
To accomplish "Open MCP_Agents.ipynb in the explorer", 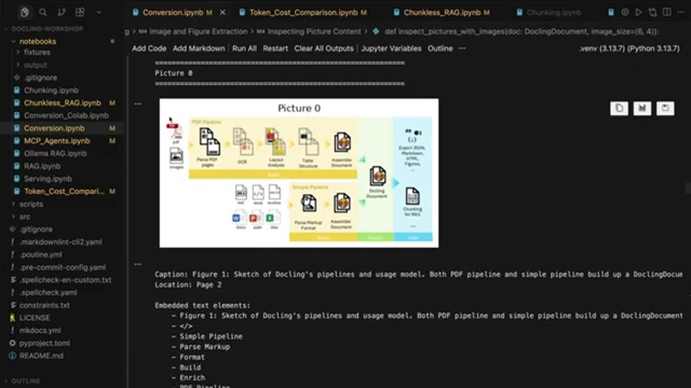I will coord(57,141).
